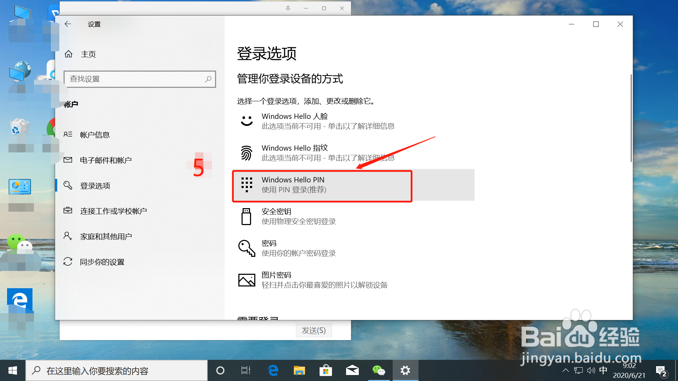Open the Windows Start menu
Image resolution: width=678 pixels, height=381 pixels.
(x=13, y=370)
